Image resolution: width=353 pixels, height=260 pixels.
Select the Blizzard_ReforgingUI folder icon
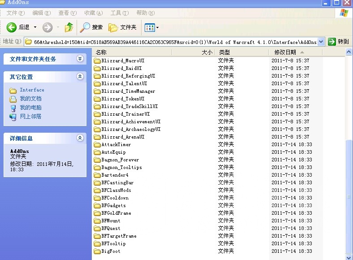click(97, 76)
